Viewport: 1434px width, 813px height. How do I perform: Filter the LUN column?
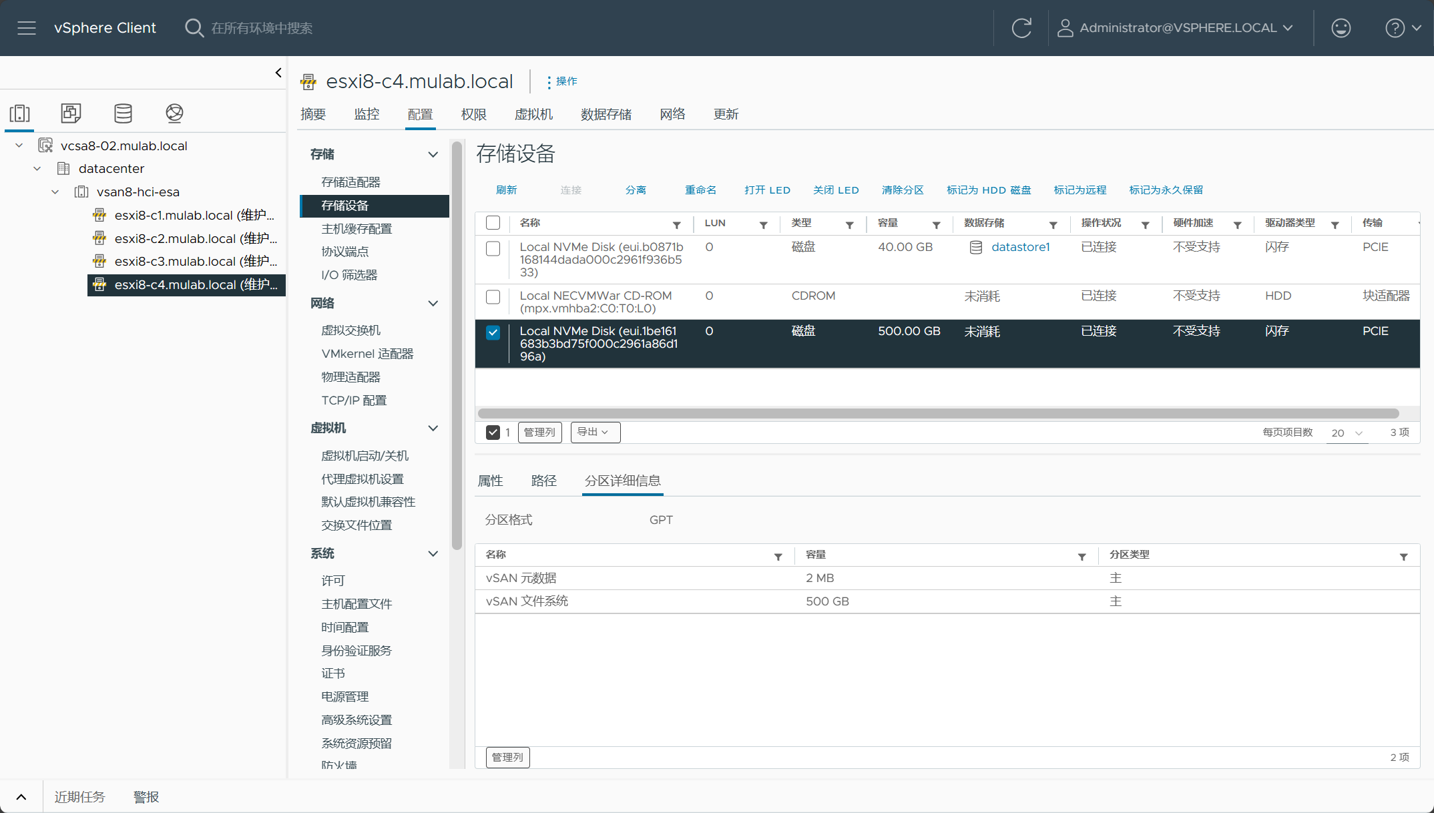763,225
